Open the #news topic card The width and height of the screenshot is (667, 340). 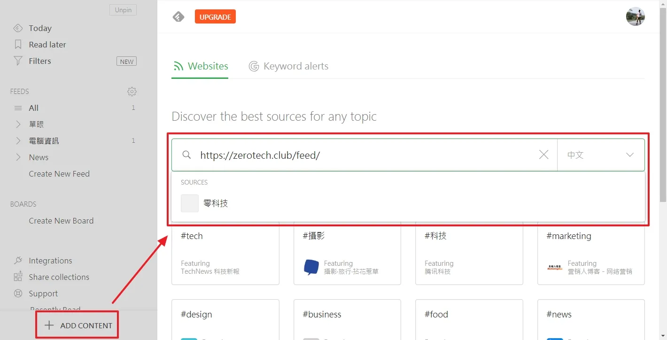tap(591, 320)
